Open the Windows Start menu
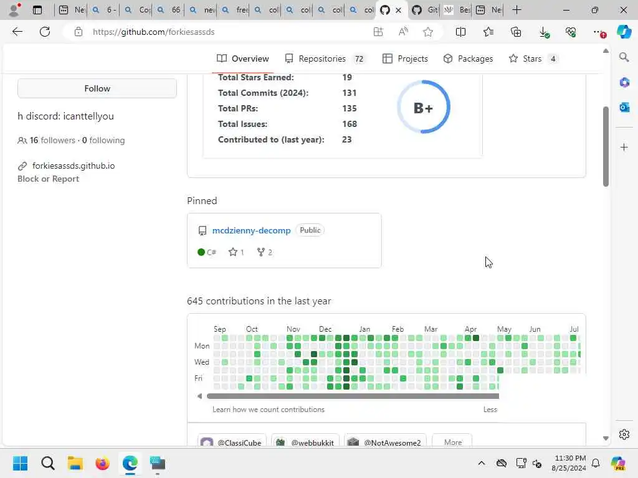 point(20,463)
